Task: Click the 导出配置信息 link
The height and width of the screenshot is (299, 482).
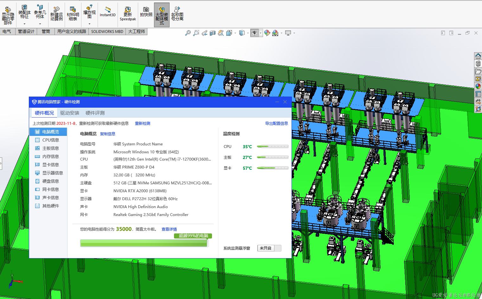Action: [x=276, y=124]
